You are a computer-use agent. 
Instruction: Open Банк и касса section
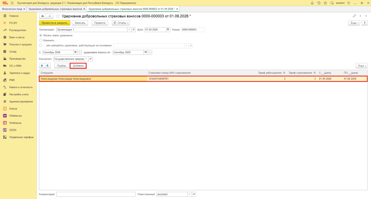17,37
